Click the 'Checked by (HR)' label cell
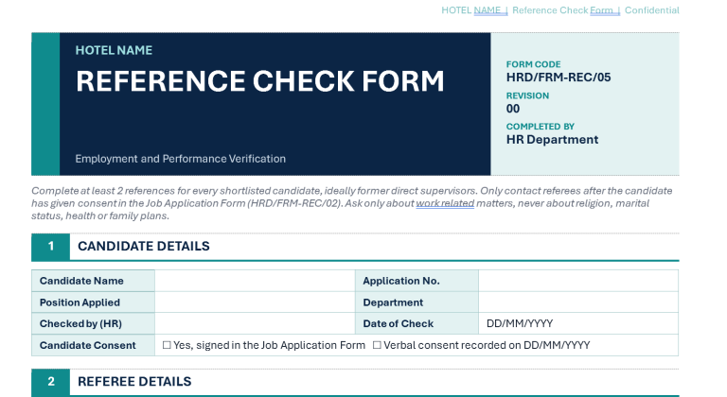The width and height of the screenshot is (727, 397). tap(93, 323)
